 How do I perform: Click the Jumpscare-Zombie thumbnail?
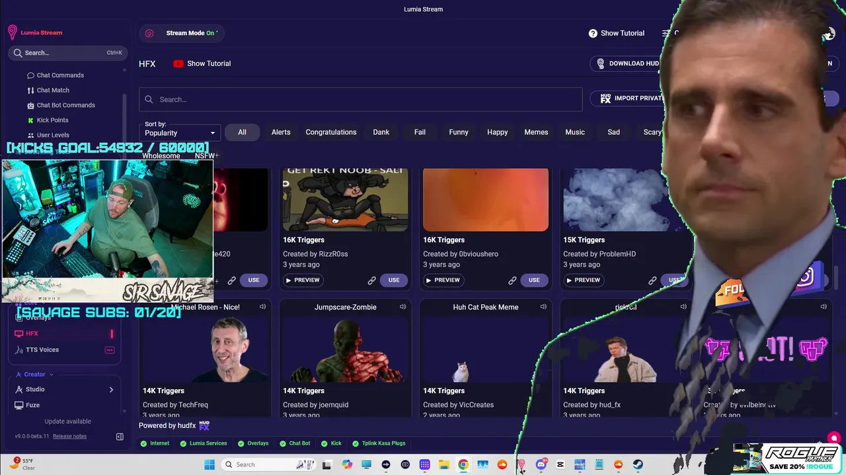pos(346,350)
